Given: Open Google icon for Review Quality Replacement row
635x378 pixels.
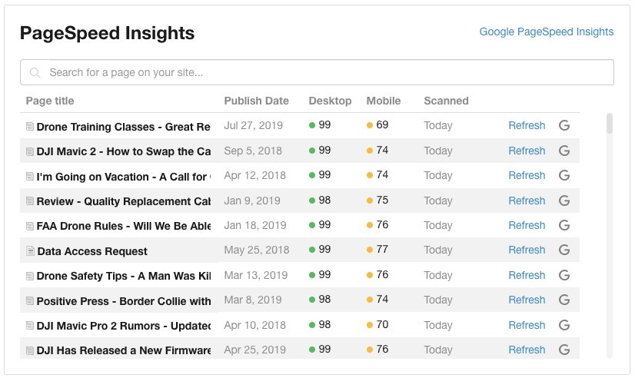Looking at the screenshot, I should tap(564, 201).
